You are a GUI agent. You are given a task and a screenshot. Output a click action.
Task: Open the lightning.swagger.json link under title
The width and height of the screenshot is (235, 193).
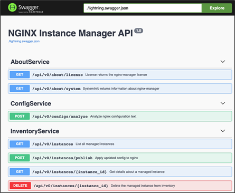[x=24, y=41]
